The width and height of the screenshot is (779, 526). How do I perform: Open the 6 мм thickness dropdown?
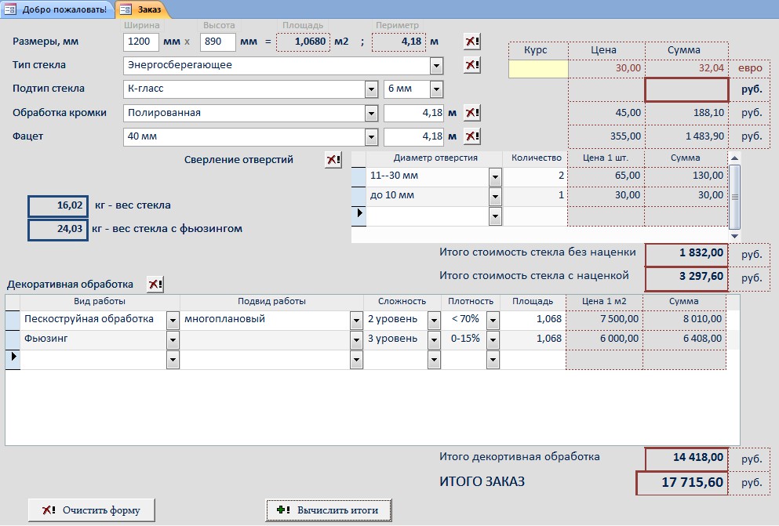[x=437, y=89]
